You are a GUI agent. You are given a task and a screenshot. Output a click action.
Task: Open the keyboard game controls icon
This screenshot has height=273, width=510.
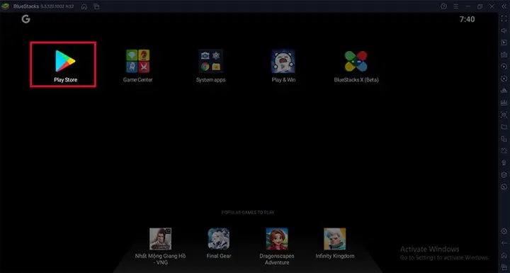click(504, 55)
